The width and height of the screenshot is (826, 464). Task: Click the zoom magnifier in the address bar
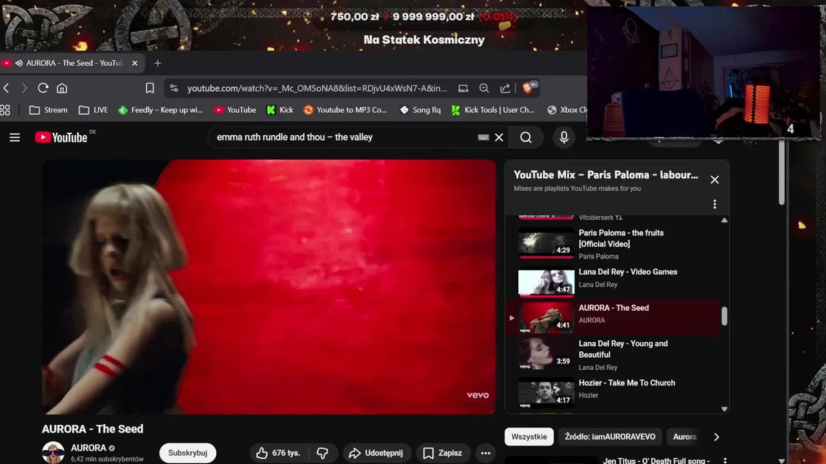(x=484, y=88)
